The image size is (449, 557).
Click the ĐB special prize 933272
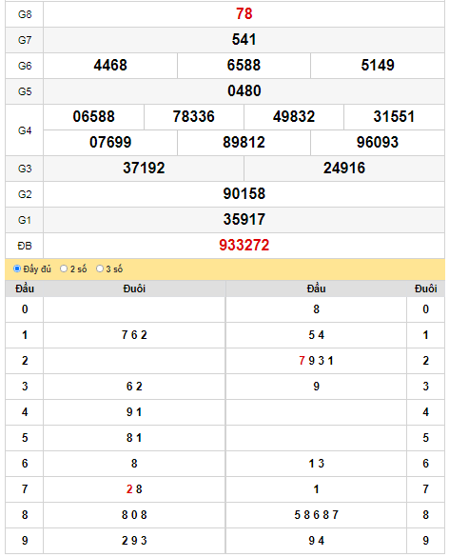[x=244, y=246]
